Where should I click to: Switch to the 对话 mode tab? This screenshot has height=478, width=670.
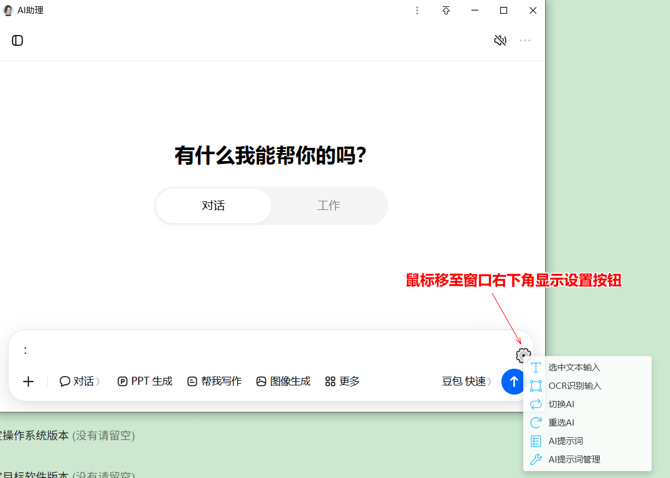pos(213,205)
